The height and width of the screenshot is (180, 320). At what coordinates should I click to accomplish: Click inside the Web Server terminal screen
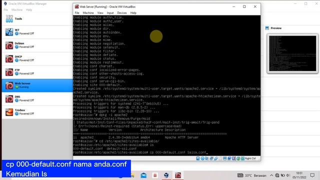[166, 85]
